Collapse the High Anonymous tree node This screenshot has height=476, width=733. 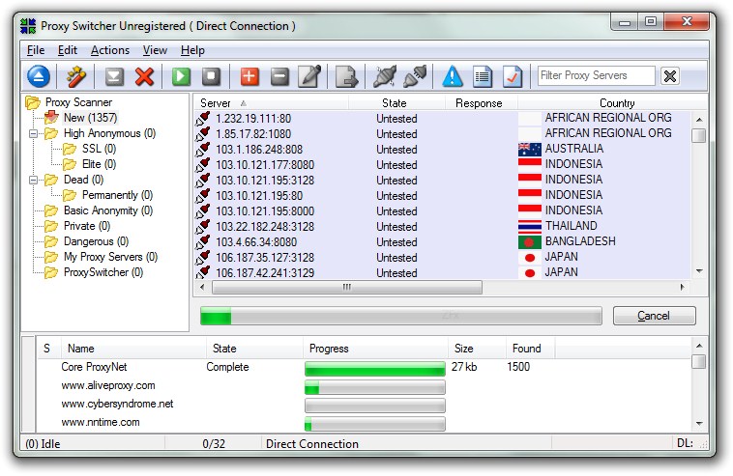tap(33, 133)
